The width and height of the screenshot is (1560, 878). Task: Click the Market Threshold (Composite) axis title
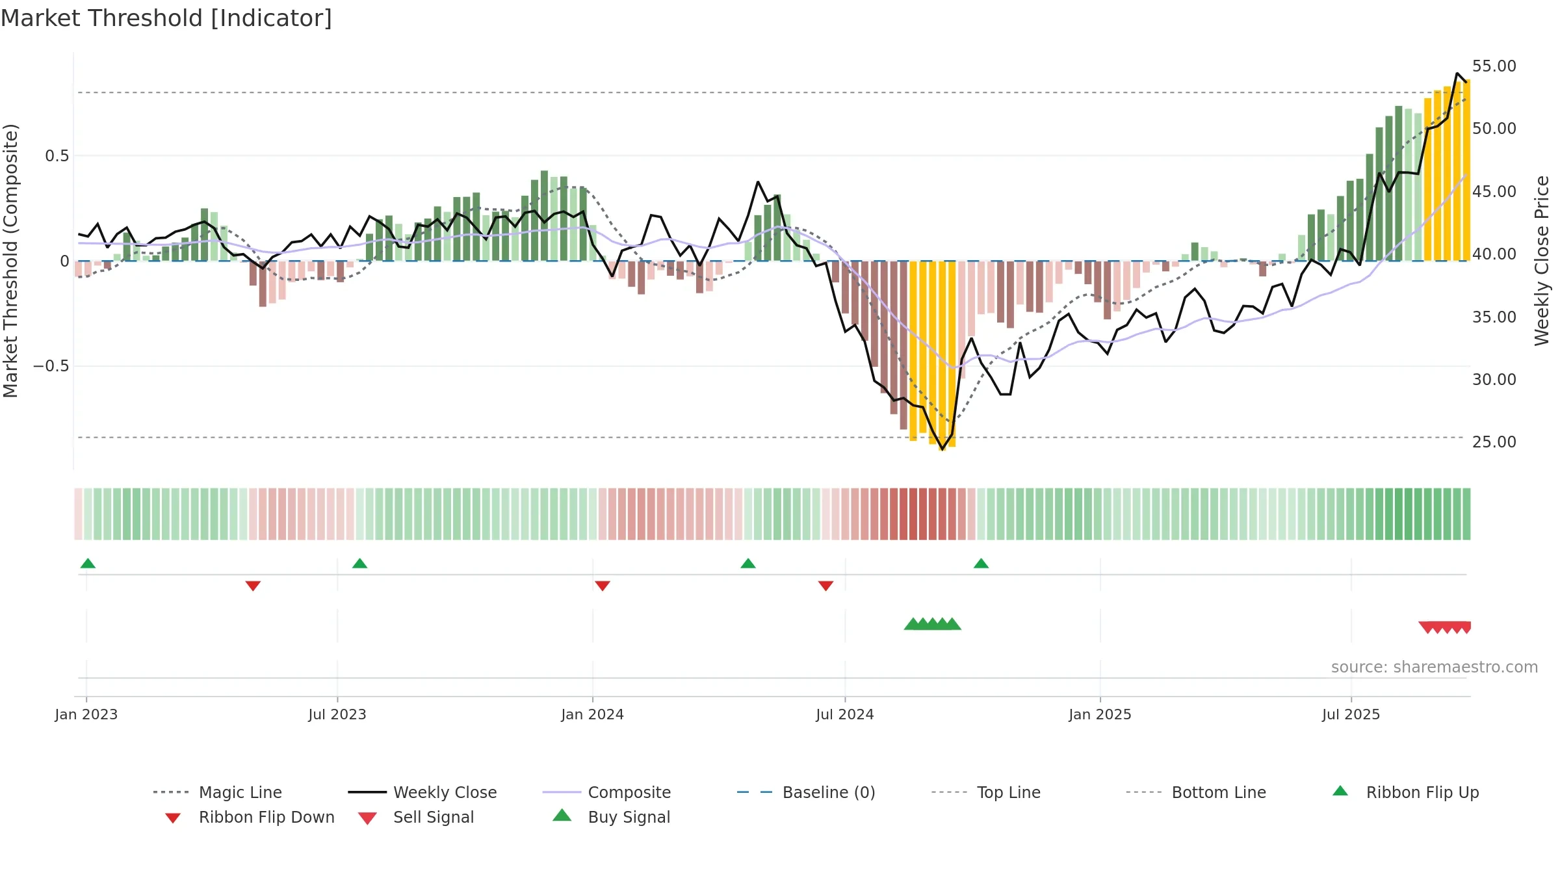click(x=10, y=261)
